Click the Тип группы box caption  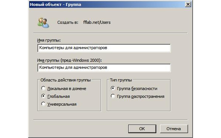(121, 80)
